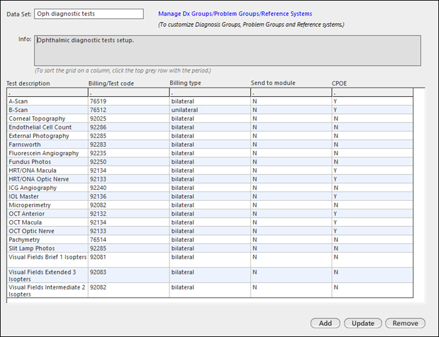
Task: Focus the Data Set input field
Action: coord(89,14)
